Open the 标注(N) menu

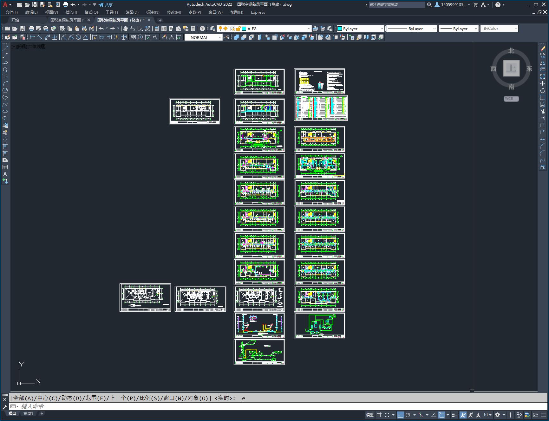coord(153,12)
